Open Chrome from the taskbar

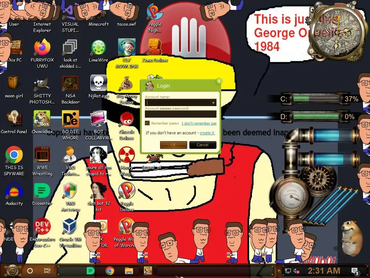click(x=110, y=271)
